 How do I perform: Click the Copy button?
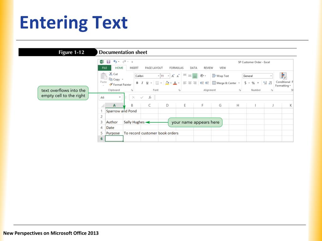tap(114, 79)
